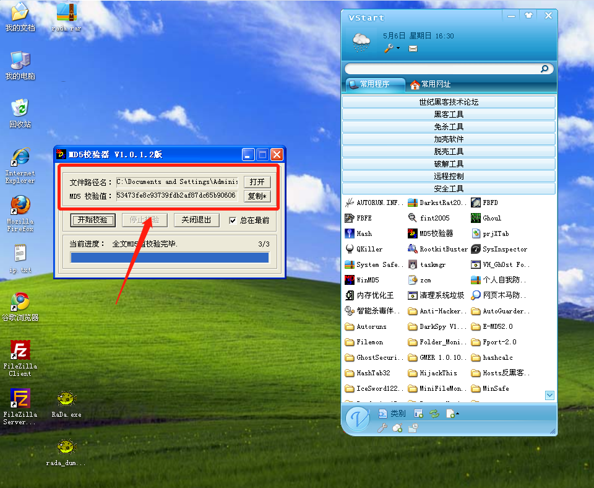The height and width of the screenshot is (488, 594).
Task: Expand the 脱壳工具 category
Action: [449, 151]
